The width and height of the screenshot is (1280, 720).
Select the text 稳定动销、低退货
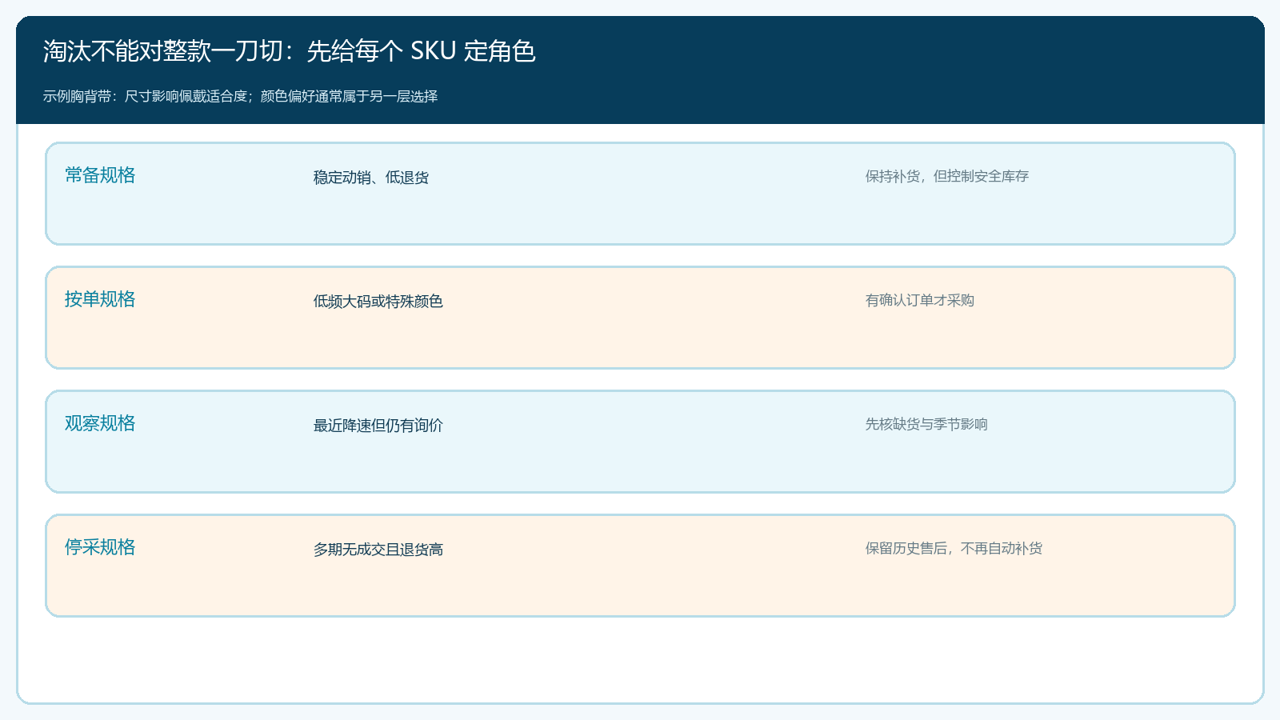(371, 178)
